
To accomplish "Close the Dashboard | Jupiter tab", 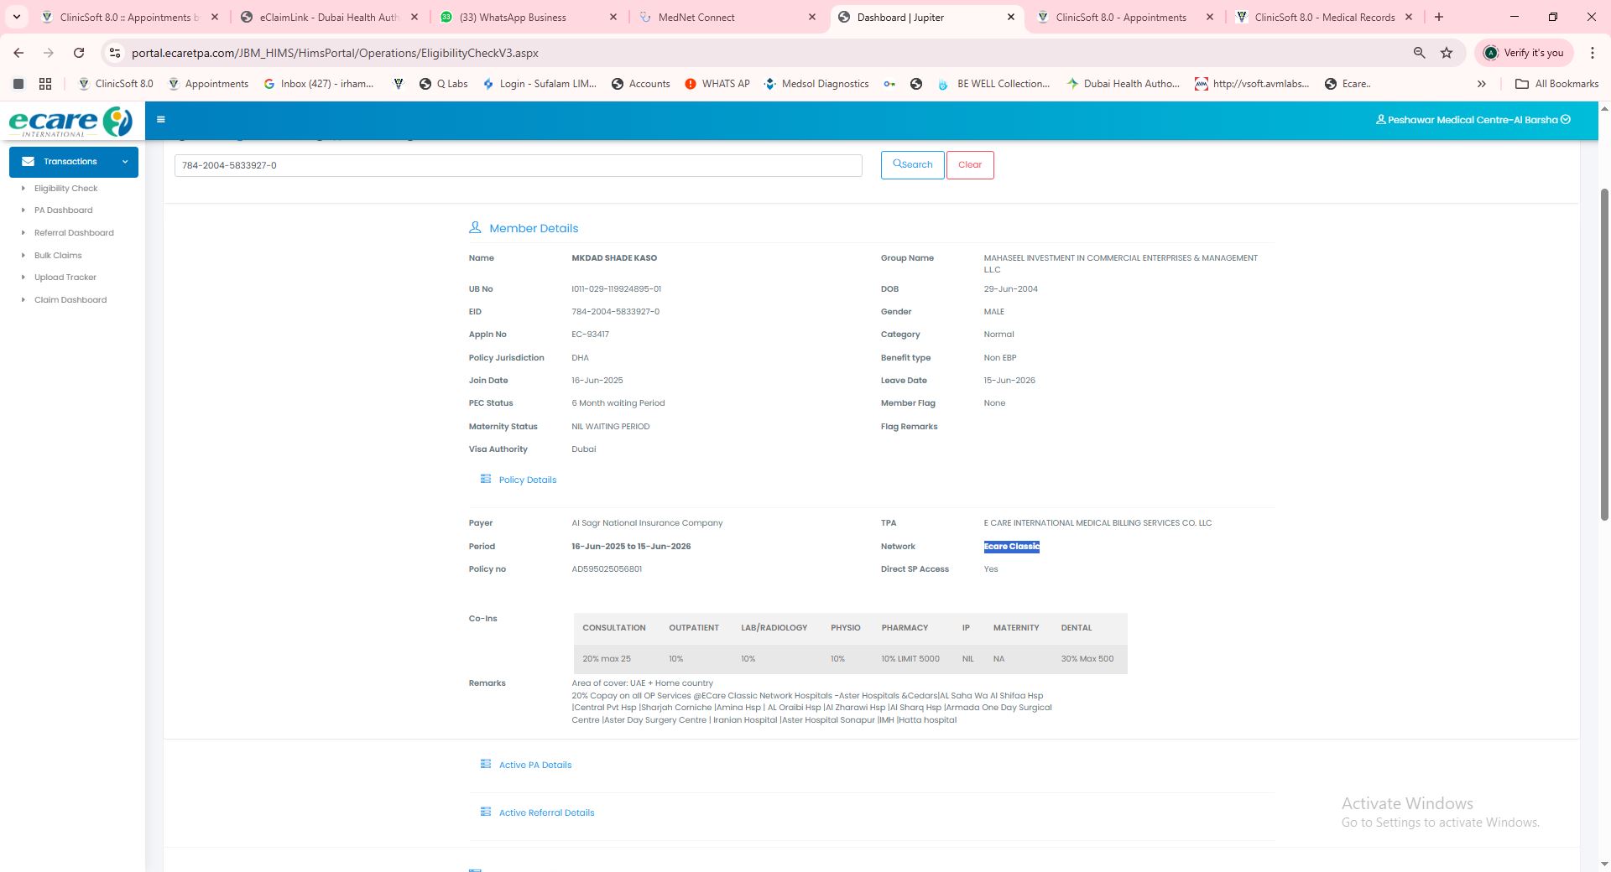I will point(1010,17).
